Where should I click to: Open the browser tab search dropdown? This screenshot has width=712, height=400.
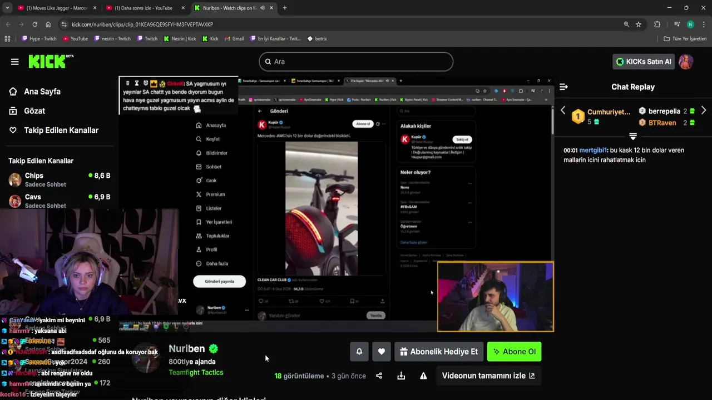(7, 8)
